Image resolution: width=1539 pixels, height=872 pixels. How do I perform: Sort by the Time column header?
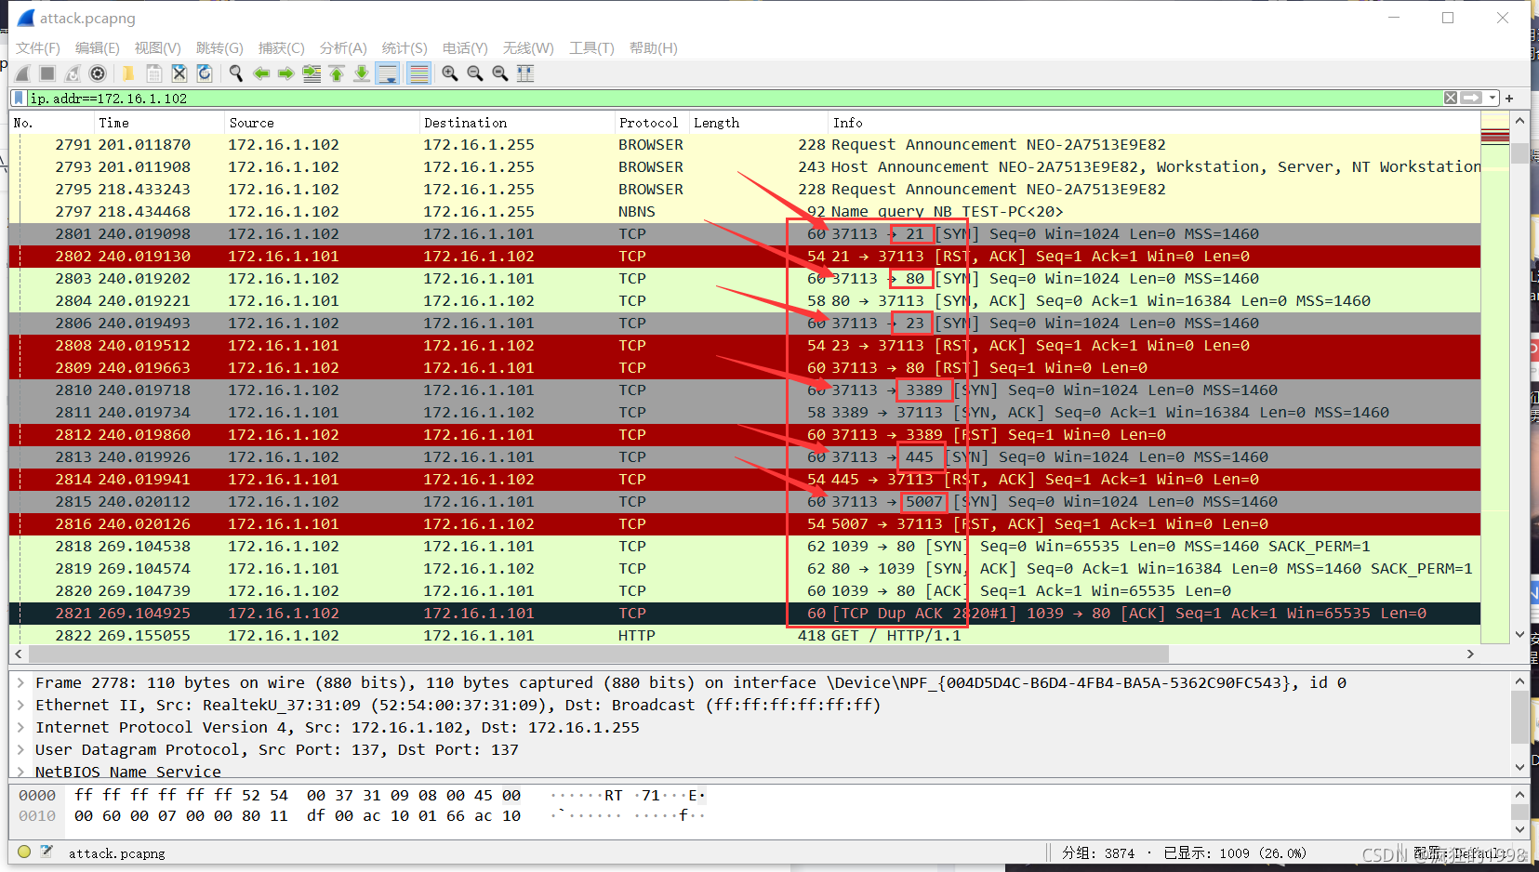click(x=158, y=123)
